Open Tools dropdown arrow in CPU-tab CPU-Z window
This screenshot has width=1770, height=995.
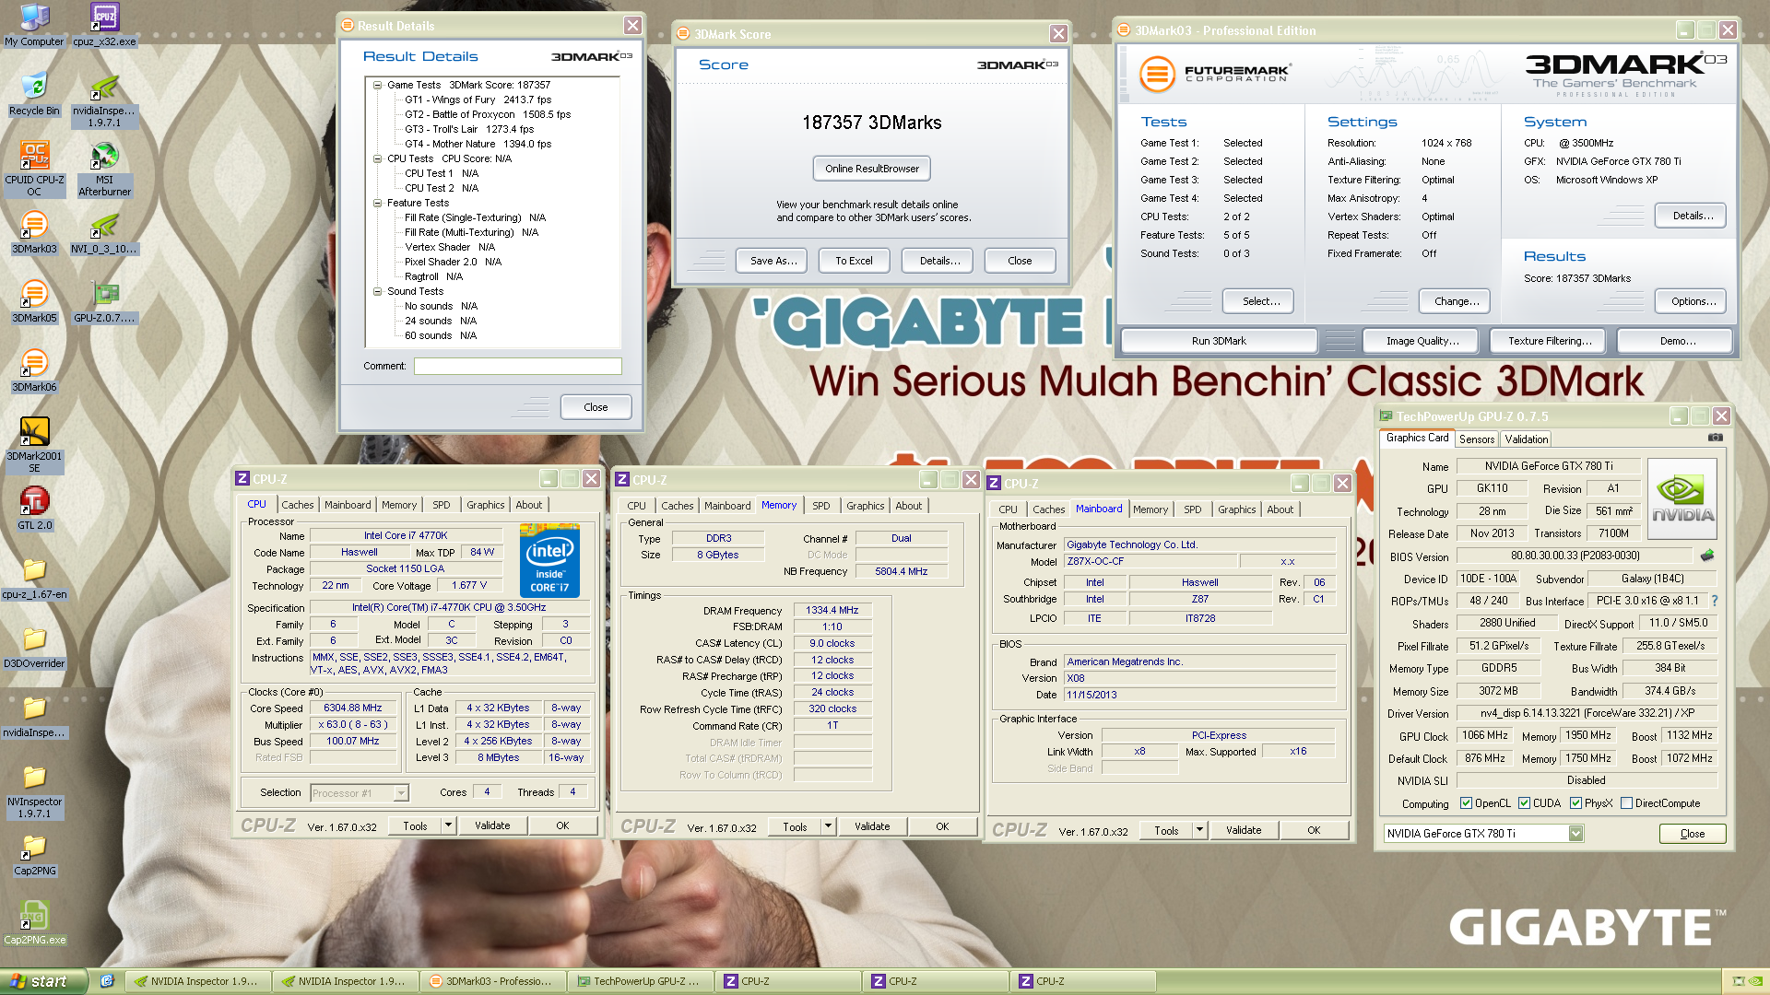[448, 825]
